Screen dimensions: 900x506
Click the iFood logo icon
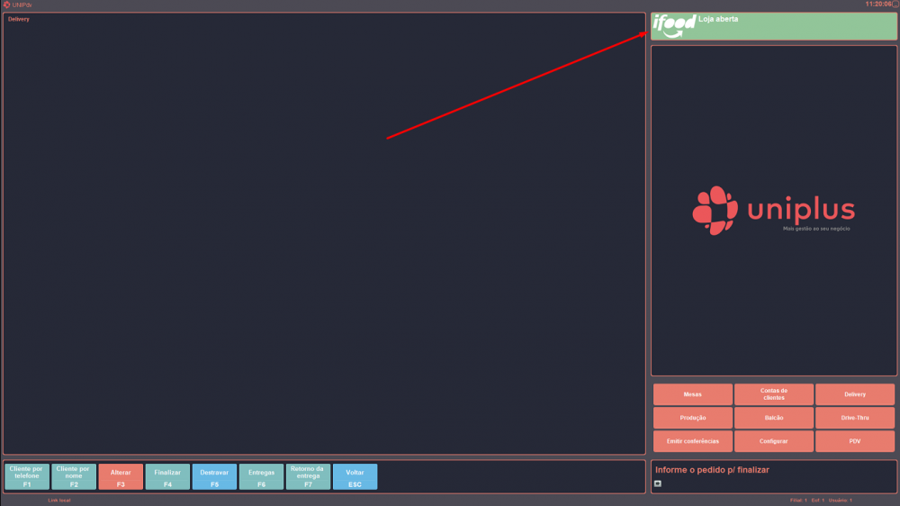[x=673, y=24]
